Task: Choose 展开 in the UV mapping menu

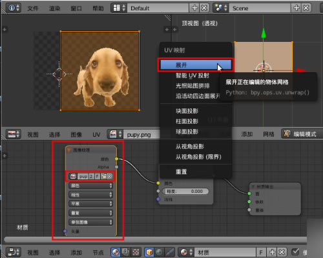Action: click(x=196, y=65)
